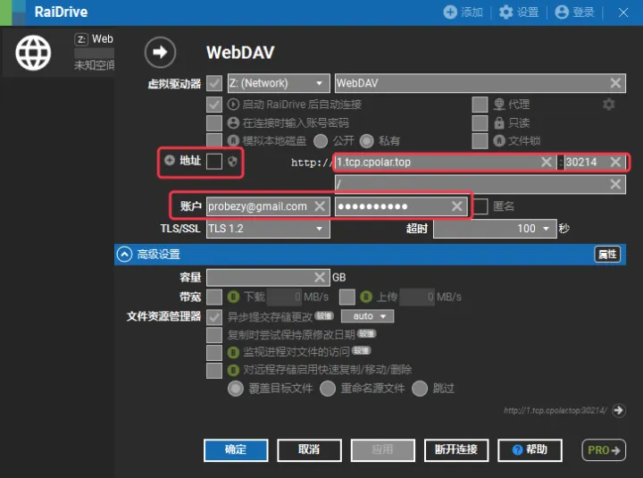Enable 复制时尝试保持原修改日期 checkbox
The width and height of the screenshot is (643, 478).
pos(214,335)
